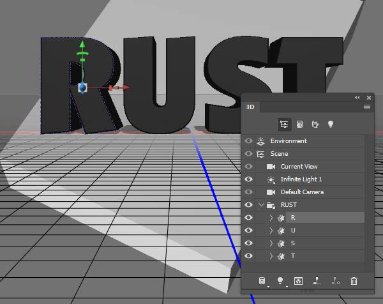Screen dimensions: 383x304
Task: Hide Infinite Light 1
Action: (x=248, y=179)
